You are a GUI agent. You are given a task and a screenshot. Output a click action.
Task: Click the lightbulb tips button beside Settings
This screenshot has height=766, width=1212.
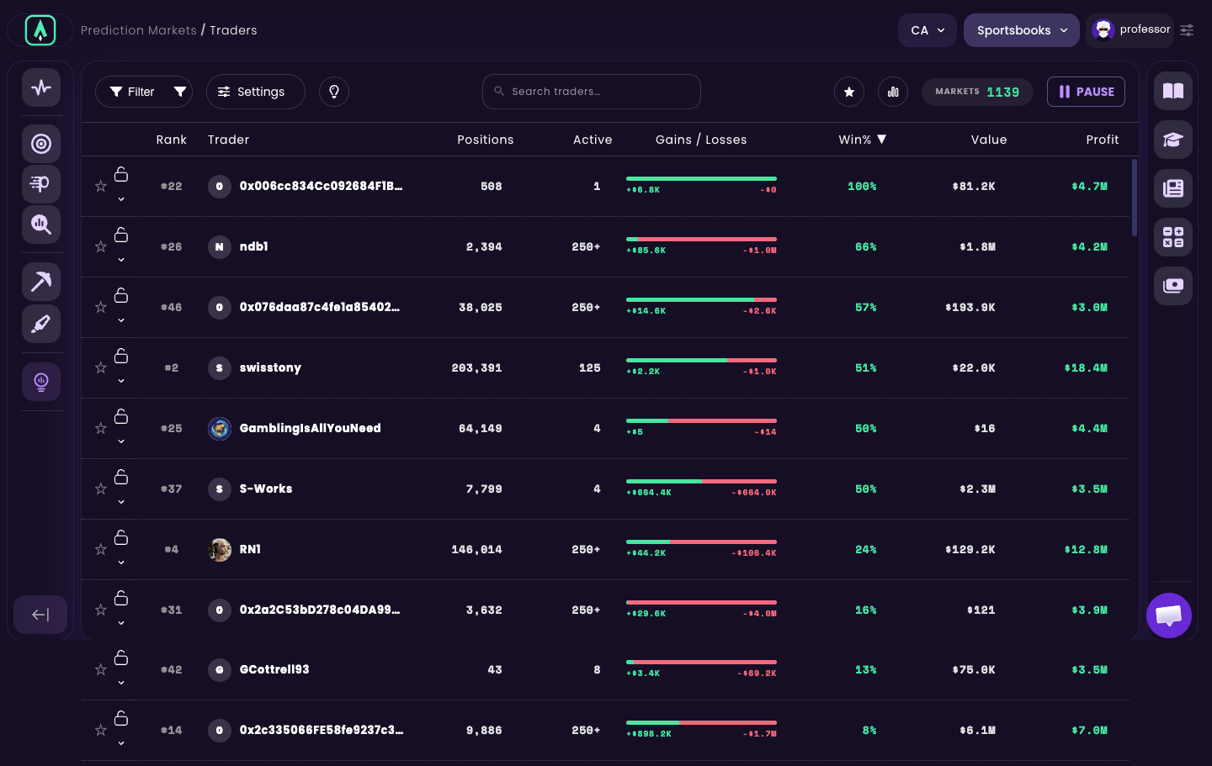pos(334,92)
